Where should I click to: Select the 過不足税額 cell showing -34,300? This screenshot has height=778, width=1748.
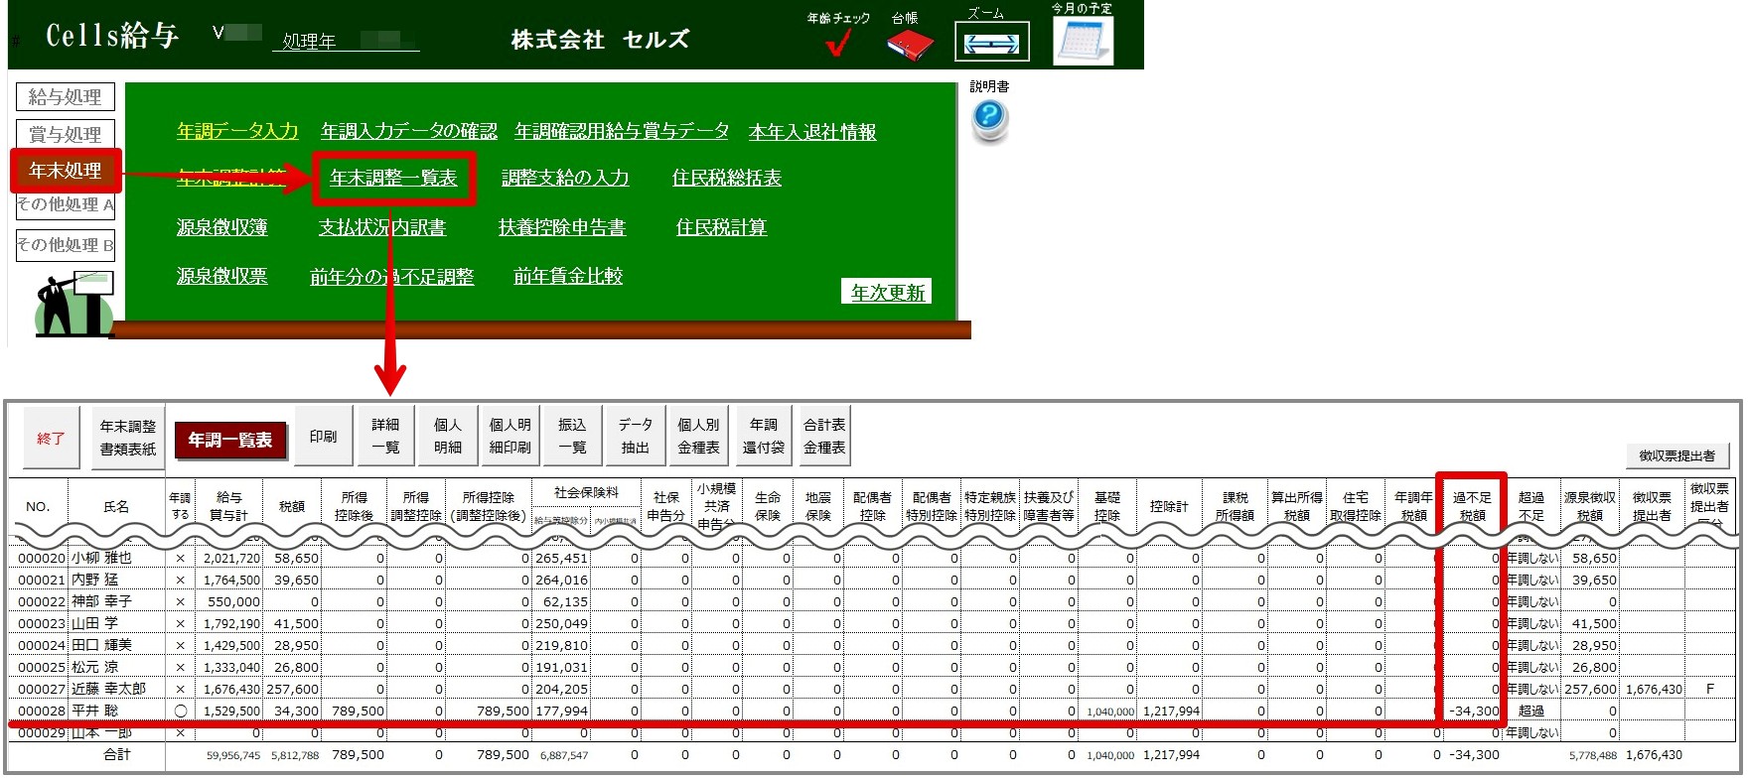[1472, 711]
